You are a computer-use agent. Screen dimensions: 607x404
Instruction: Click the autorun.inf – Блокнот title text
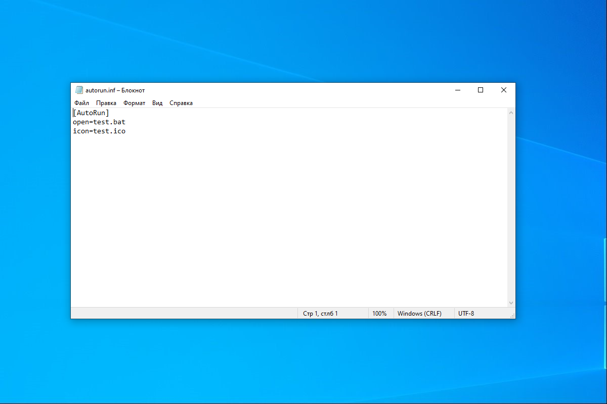click(115, 90)
